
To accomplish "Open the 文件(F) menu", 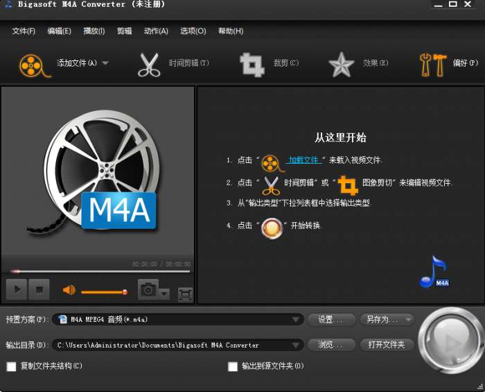I will [24, 31].
